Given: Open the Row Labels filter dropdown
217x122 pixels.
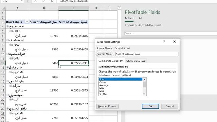Looking at the screenshot, I should 27,22.
